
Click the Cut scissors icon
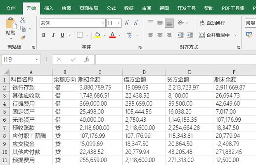tap(23, 20)
